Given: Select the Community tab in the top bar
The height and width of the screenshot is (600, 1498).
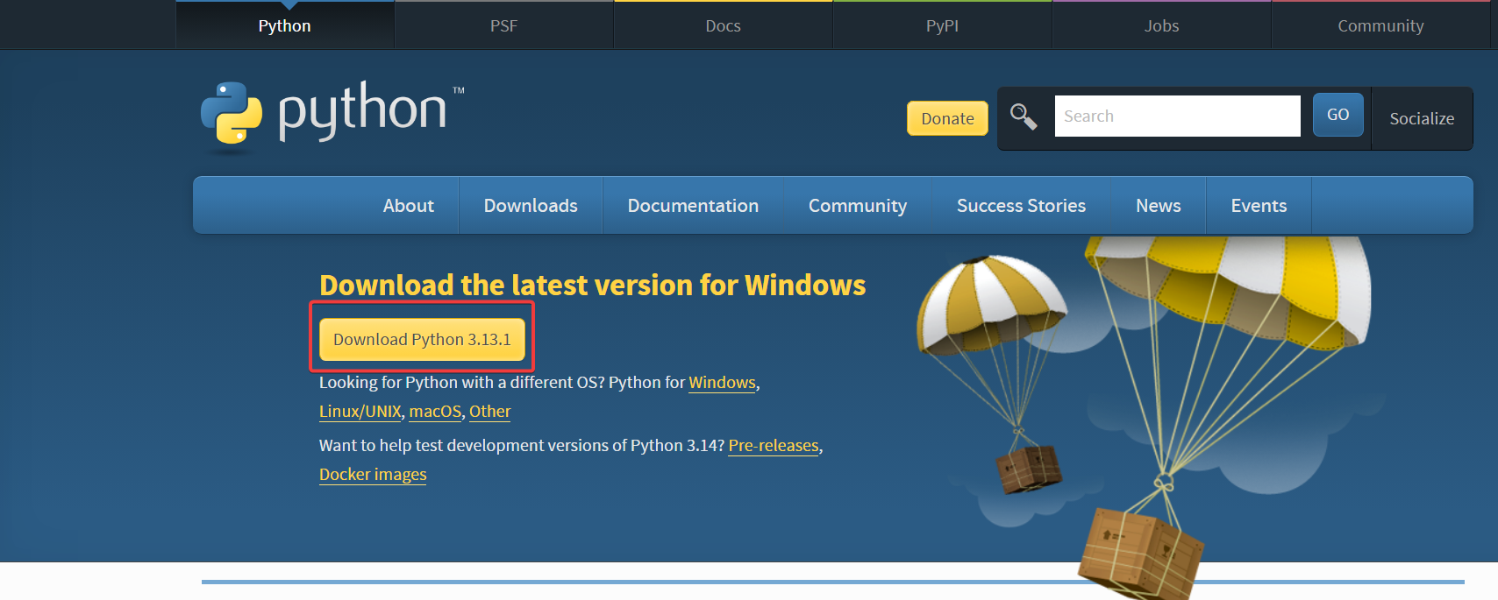Looking at the screenshot, I should pyautogui.click(x=1381, y=25).
